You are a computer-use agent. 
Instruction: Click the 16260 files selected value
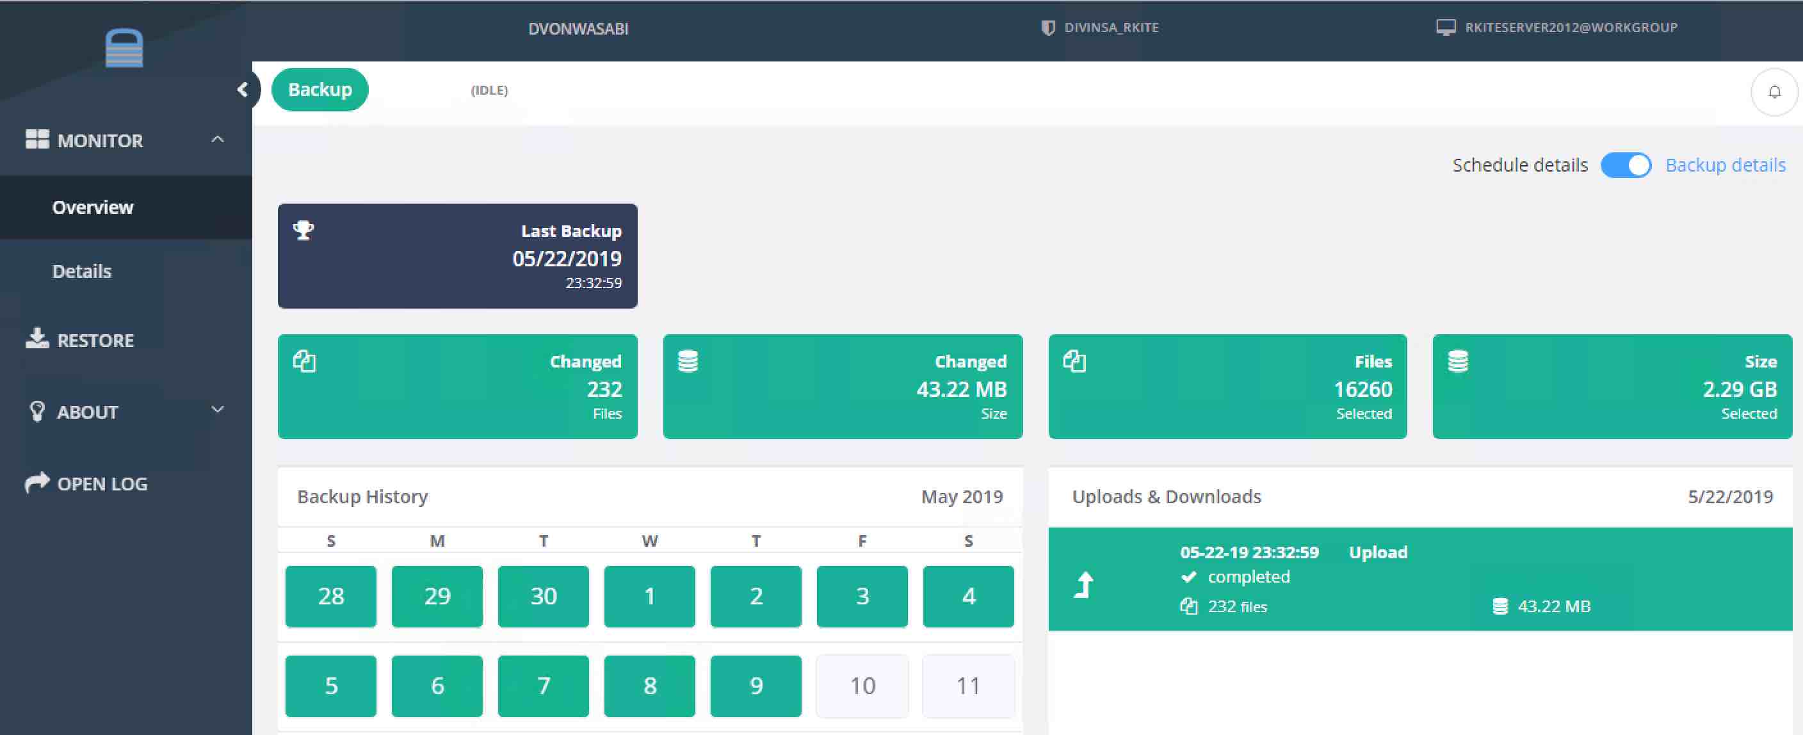(1362, 389)
